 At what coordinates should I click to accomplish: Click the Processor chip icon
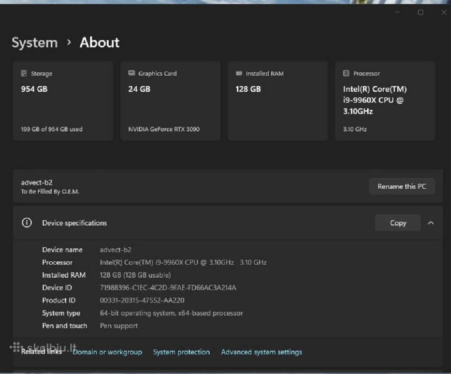346,73
